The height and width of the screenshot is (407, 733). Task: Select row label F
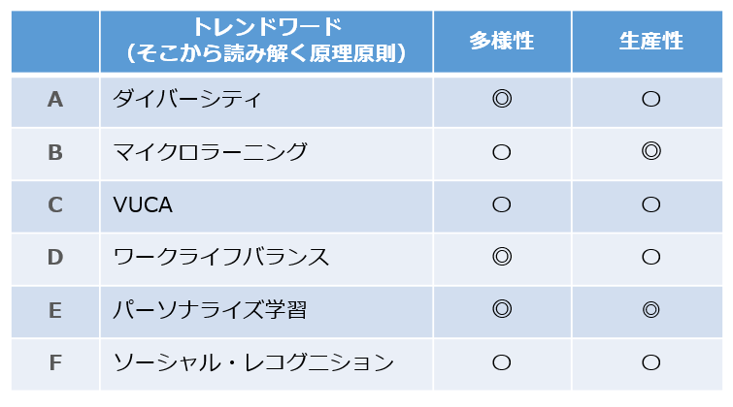coord(55,364)
